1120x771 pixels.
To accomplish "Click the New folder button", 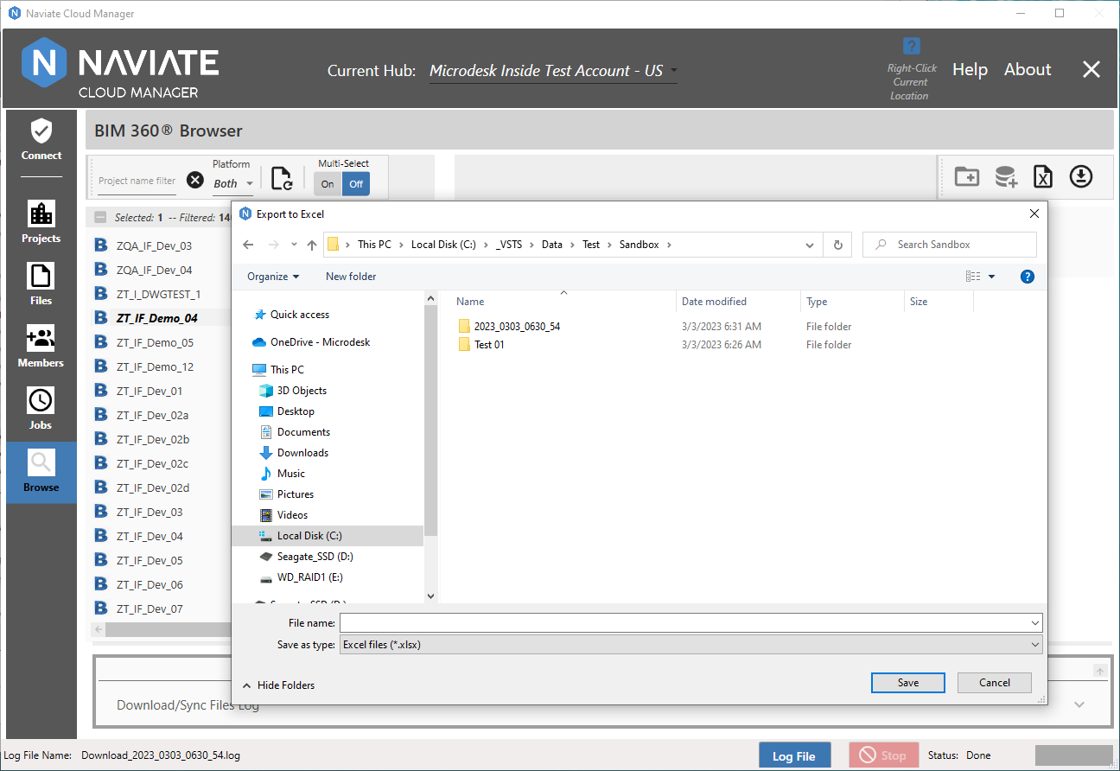I will (x=351, y=277).
